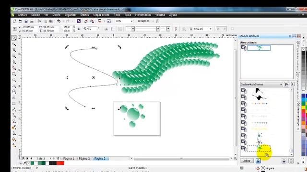Go to the next page arrow
Image resolution: width=307 pixels, height=172 pixels.
click(x=50, y=159)
